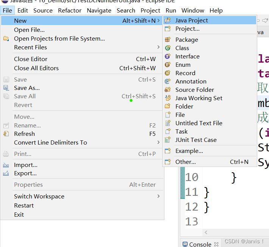Select Java Project label in submenu
The width and height of the screenshot is (269, 247).
pyautogui.click(x=191, y=20)
